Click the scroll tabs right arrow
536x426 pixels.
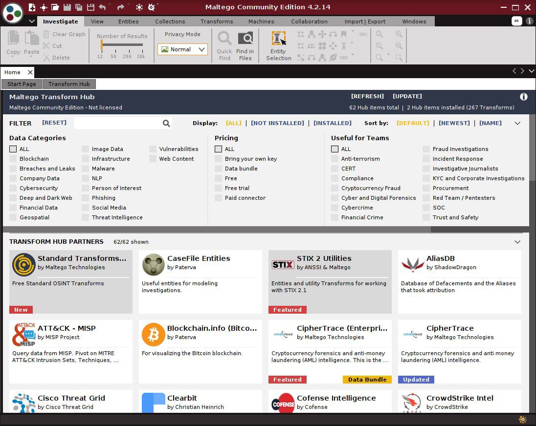(522, 71)
